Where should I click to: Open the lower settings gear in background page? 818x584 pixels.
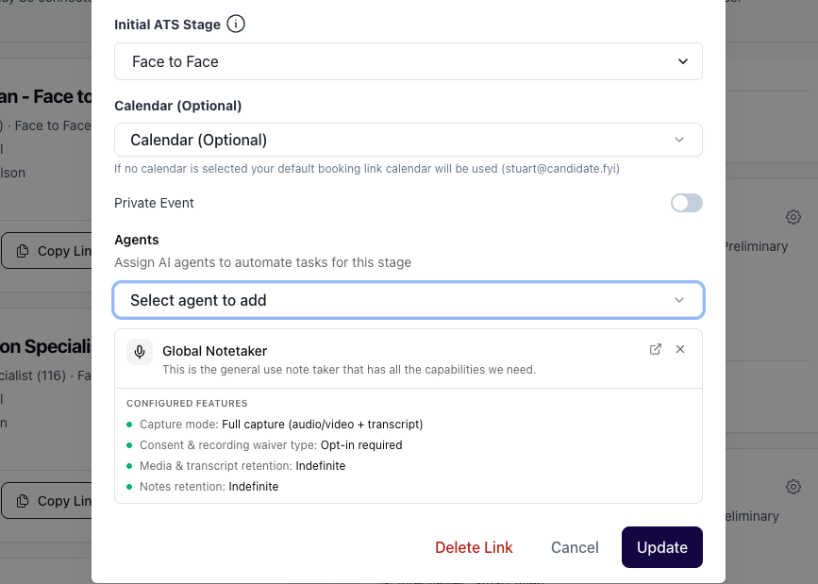pos(793,487)
